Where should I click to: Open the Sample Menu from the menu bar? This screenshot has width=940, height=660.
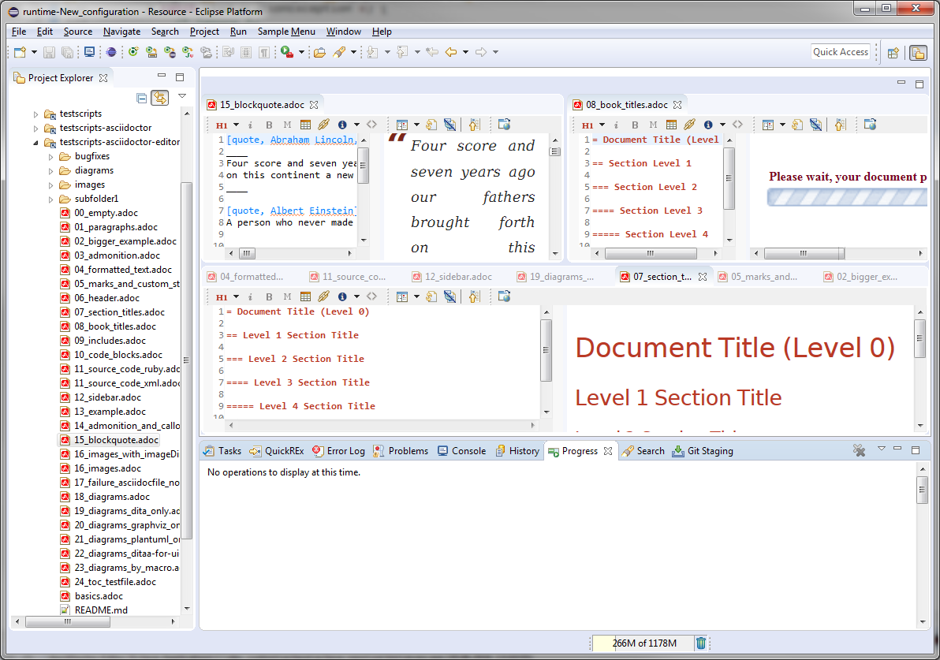tap(287, 32)
